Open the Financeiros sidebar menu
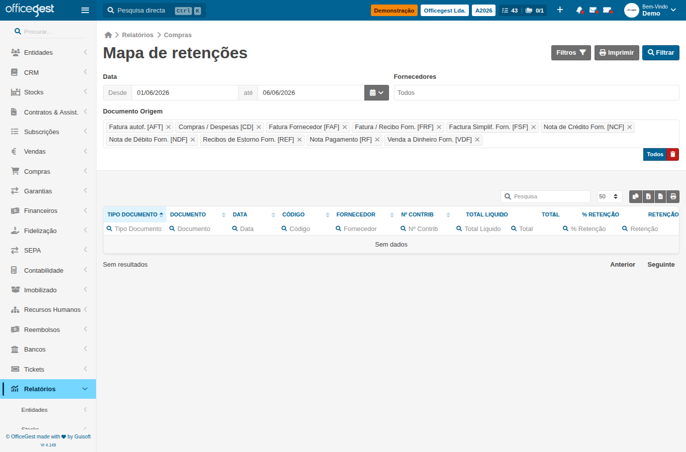Image resolution: width=686 pixels, height=452 pixels. [48, 210]
